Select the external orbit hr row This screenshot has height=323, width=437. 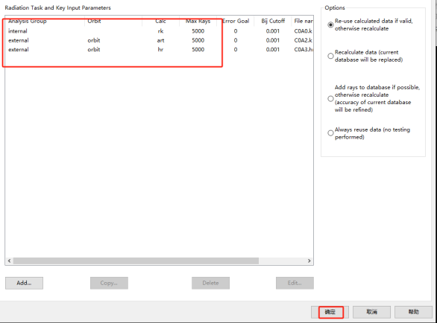click(x=159, y=50)
